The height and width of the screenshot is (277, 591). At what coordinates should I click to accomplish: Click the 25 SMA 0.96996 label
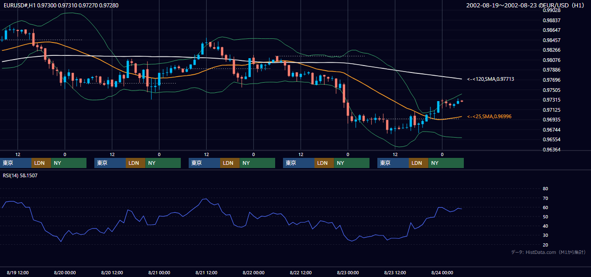tap(489, 116)
